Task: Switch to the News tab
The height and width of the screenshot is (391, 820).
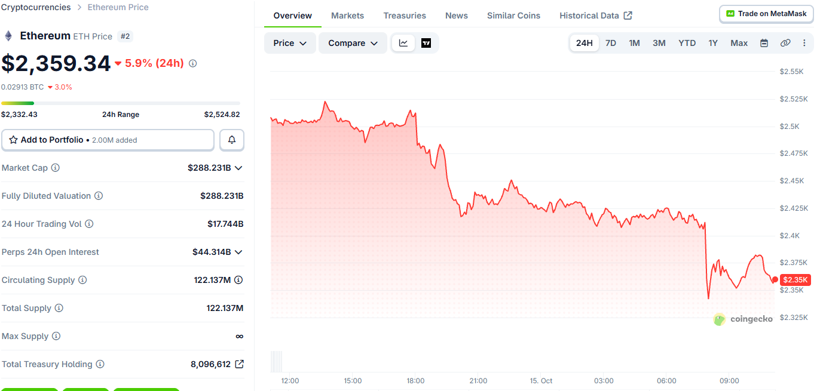Action: pos(457,16)
